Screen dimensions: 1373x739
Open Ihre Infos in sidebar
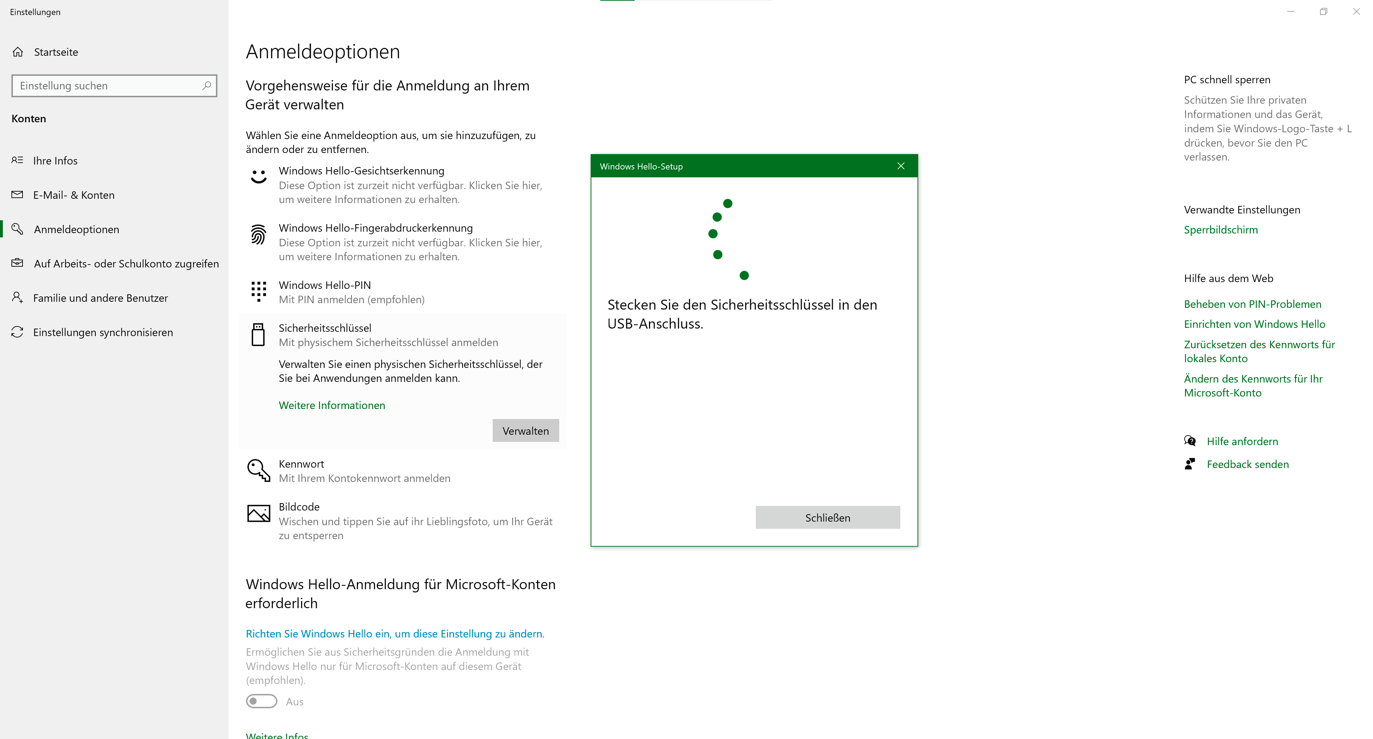pyautogui.click(x=55, y=161)
